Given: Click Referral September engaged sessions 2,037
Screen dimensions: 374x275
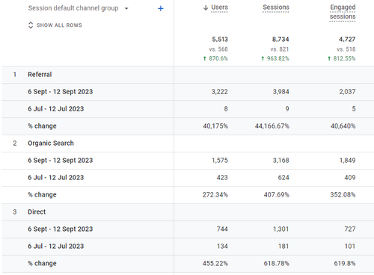Looking at the screenshot, I should pyautogui.click(x=347, y=92).
